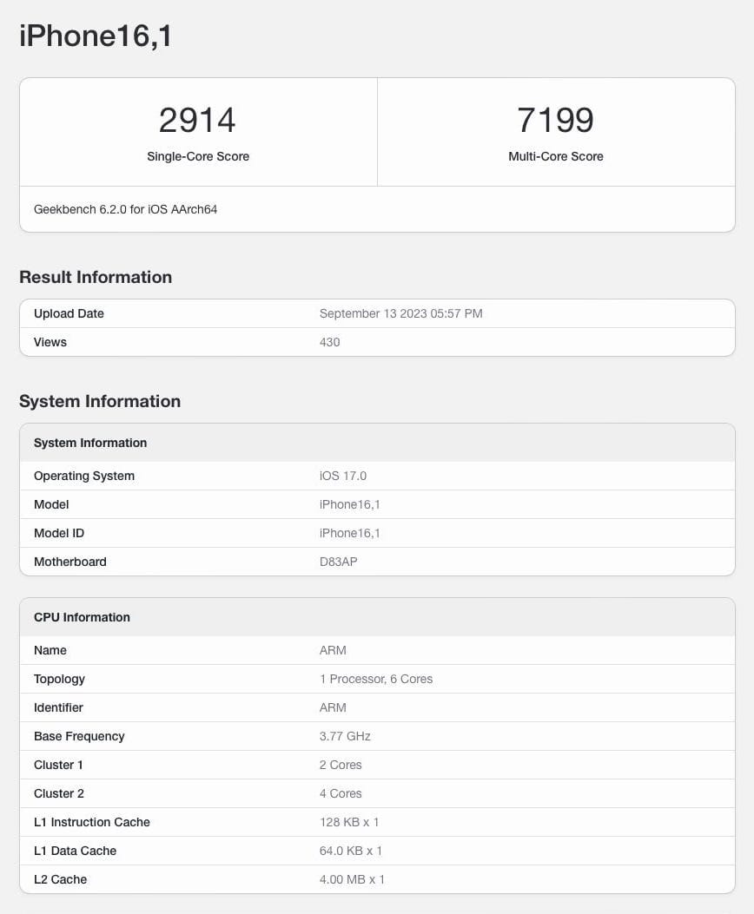Select the Topology 1 Processor, 6 Cores value
Screen dimensions: 754x914
[x=376, y=679]
